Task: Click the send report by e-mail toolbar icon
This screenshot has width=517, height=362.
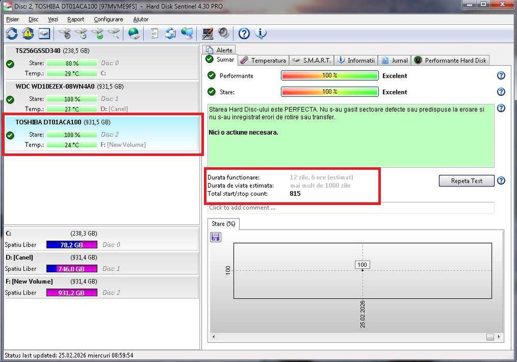Action: [170, 33]
